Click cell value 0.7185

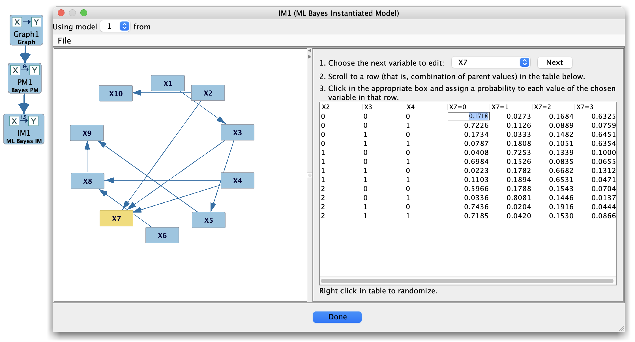coord(476,216)
